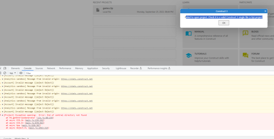
Task: Click the Manual open-book icon
Action: click(189, 33)
